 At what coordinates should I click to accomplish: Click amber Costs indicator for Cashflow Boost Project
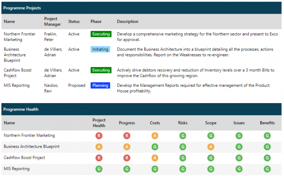point(155,158)
